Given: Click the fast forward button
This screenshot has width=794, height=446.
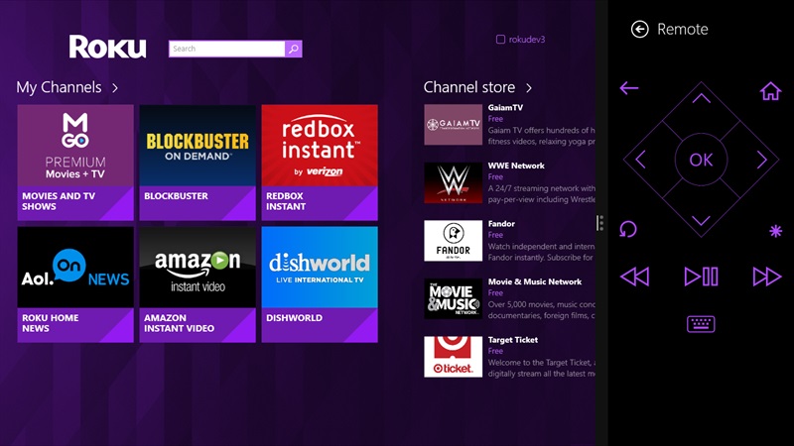Looking at the screenshot, I should coord(767,277).
